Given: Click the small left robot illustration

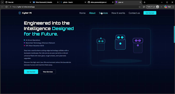Looking at the screenshot, I should (101, 44).
